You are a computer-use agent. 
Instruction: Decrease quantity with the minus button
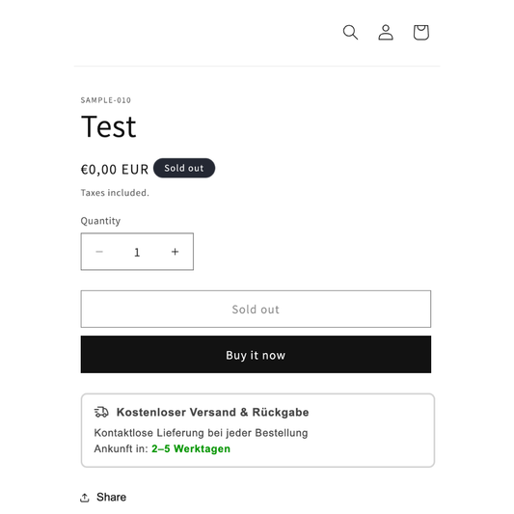tap(99, 252)
